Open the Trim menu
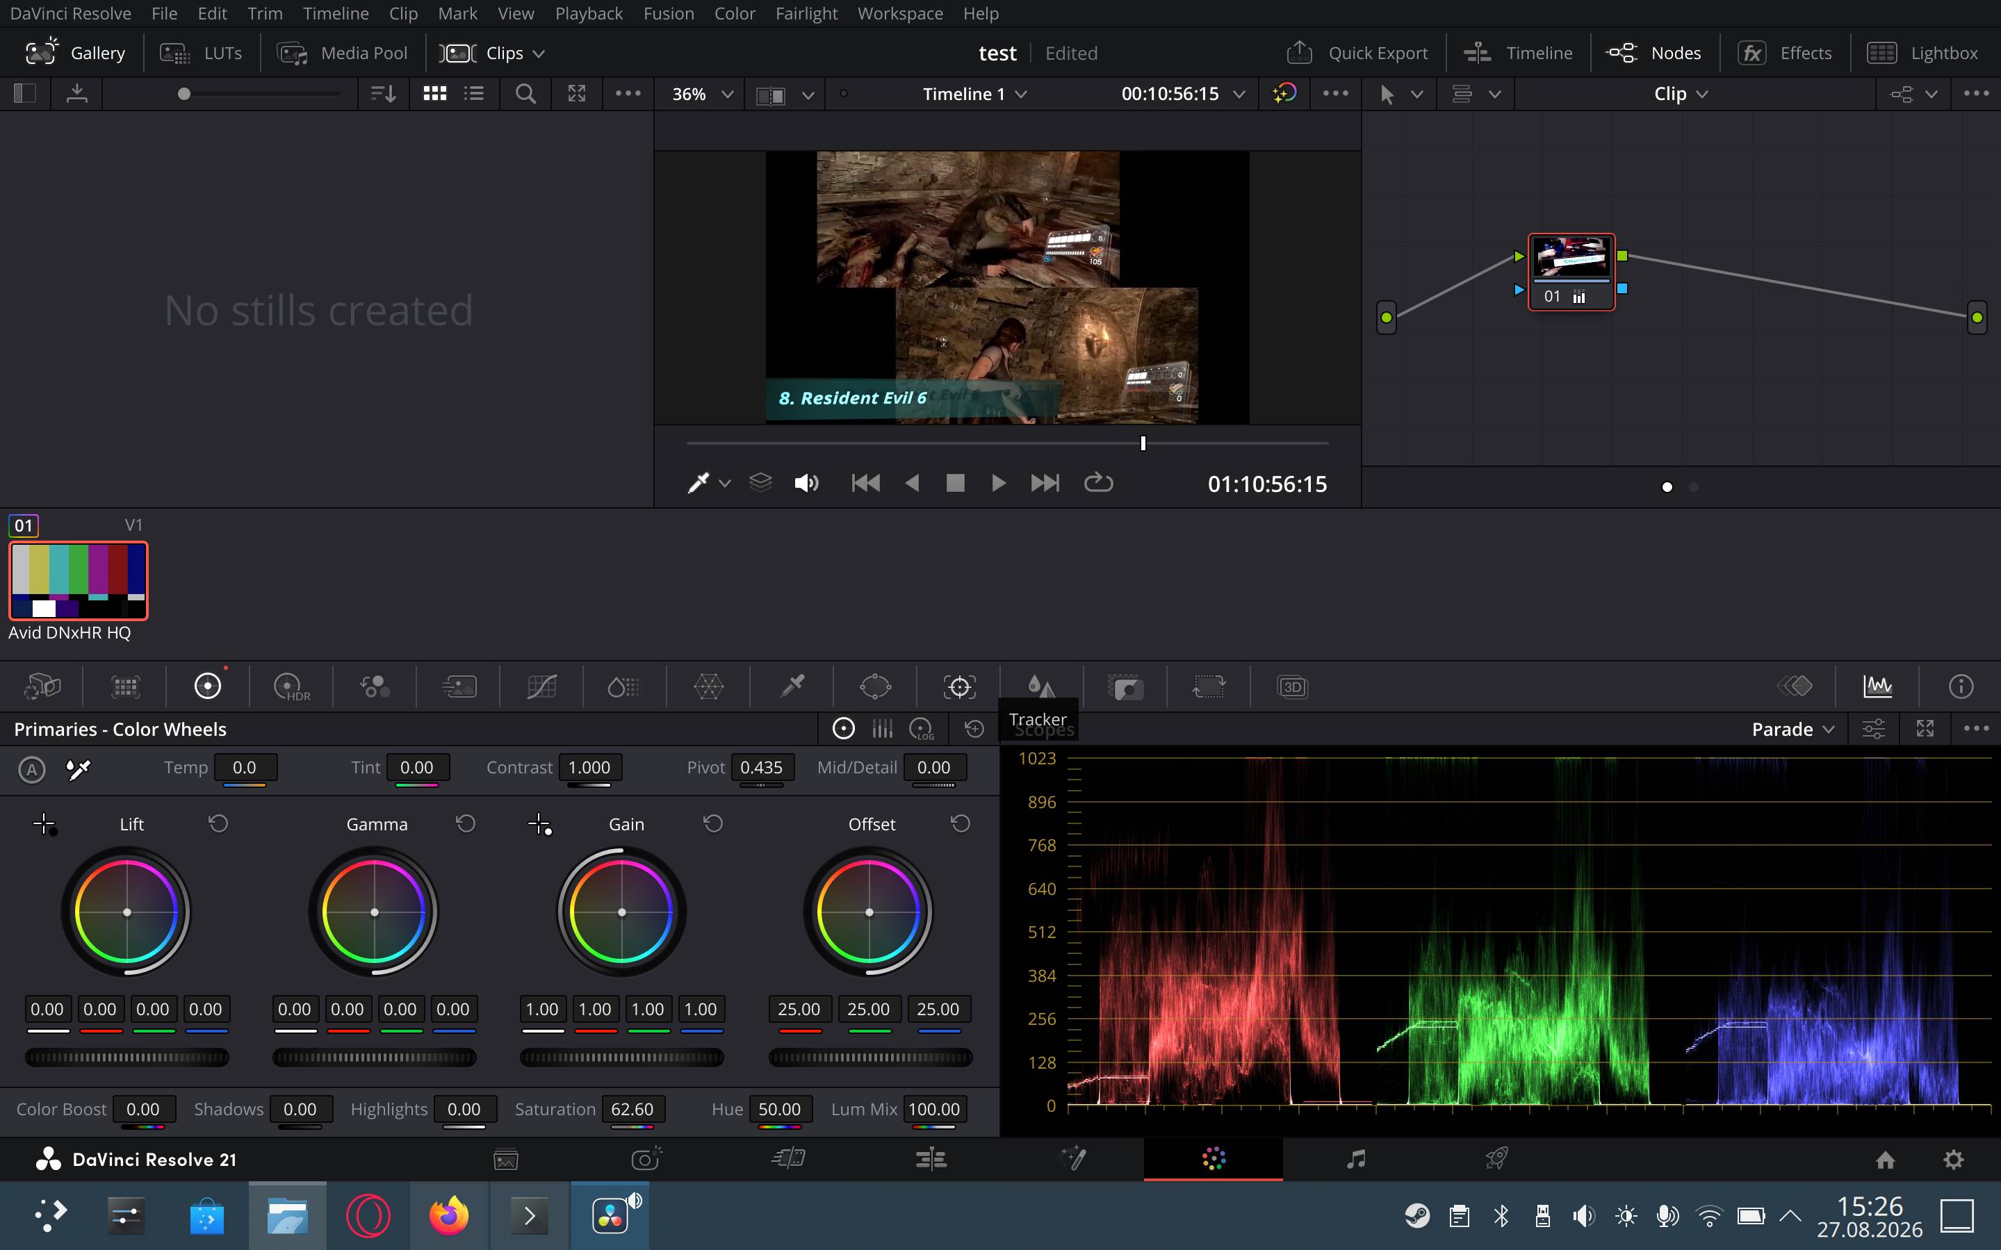This screenshot has width=2001, height=1250. tap(265, 13)
